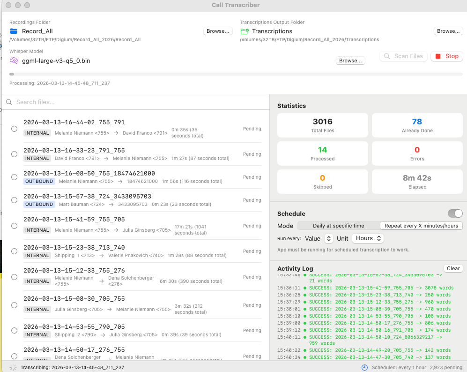Image resolution: width=467 pixels, height=372 pixels.
Task: Click the red square icon on Stop button
Action: coord(439,56)
